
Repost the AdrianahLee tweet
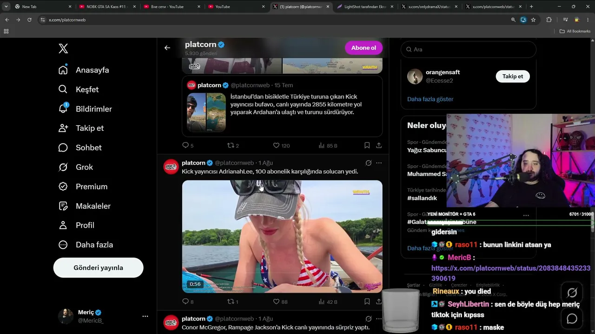(x=232, y=302)
